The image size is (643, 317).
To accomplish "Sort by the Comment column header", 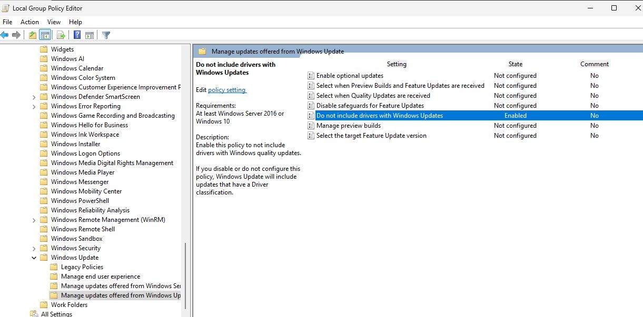I will click(595, 64).
